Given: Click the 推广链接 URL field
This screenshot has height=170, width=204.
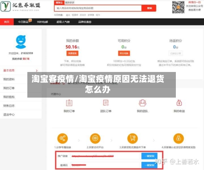Looking at the screenshot, I should 105,156.
